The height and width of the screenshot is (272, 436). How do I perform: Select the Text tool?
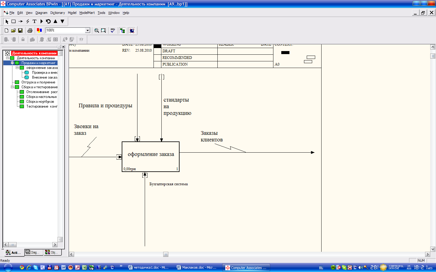[x=35, y=21]
